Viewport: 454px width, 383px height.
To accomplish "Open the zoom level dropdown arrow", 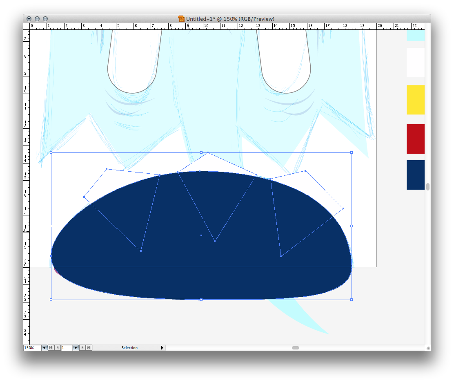I will (44, 348).
